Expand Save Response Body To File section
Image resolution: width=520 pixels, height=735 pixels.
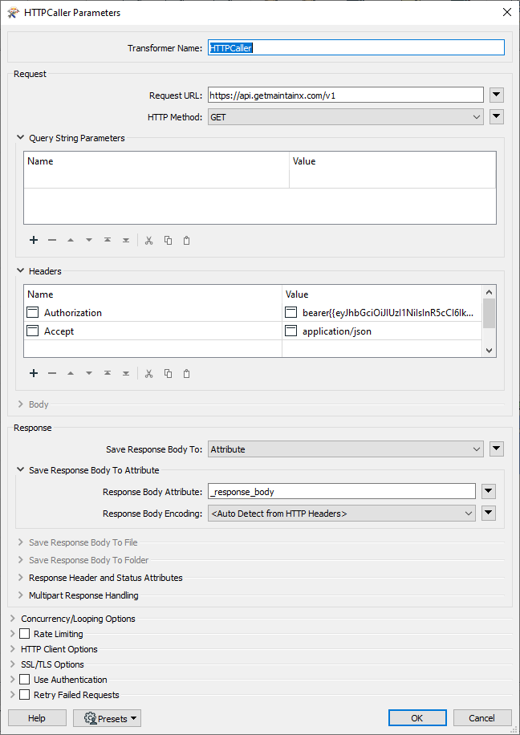[x=20, y=542]
